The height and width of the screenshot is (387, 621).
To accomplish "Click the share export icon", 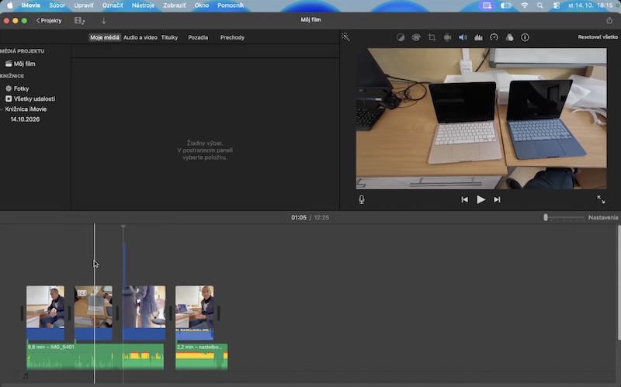I will [609, 20].
